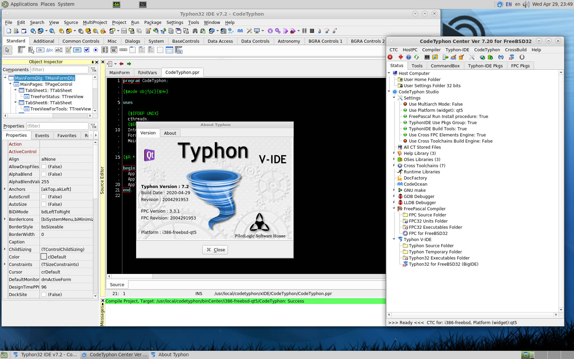Select the TEdit 'ab|' component icon
574x359 pixels.
[59, 50]
